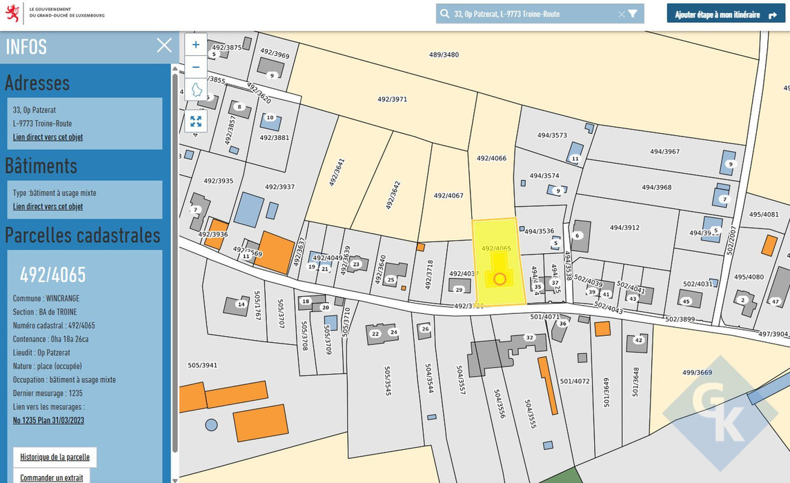Close the INFOS panel

click(164, 46)
